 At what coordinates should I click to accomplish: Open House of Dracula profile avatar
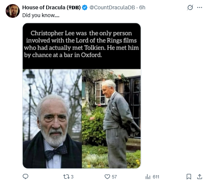click(13, 11)
